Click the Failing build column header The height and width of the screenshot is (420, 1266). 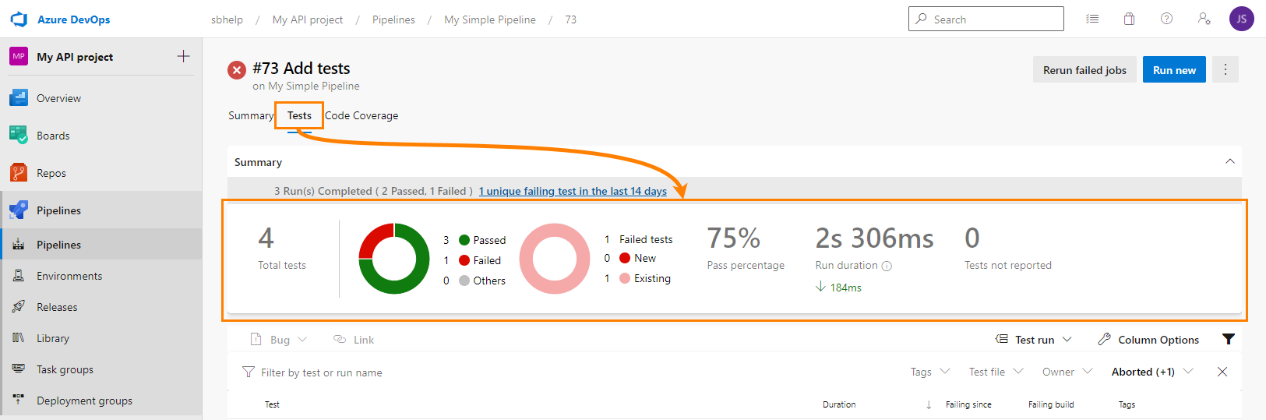(x=1051, y=404)
